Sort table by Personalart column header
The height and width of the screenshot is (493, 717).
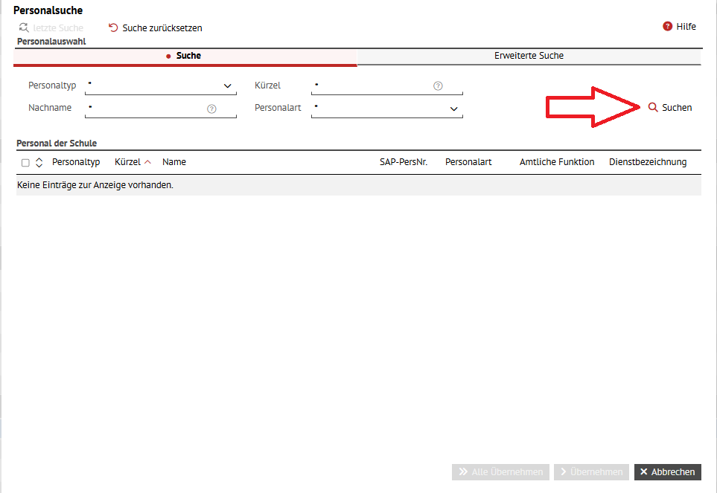tap(468, 162)
